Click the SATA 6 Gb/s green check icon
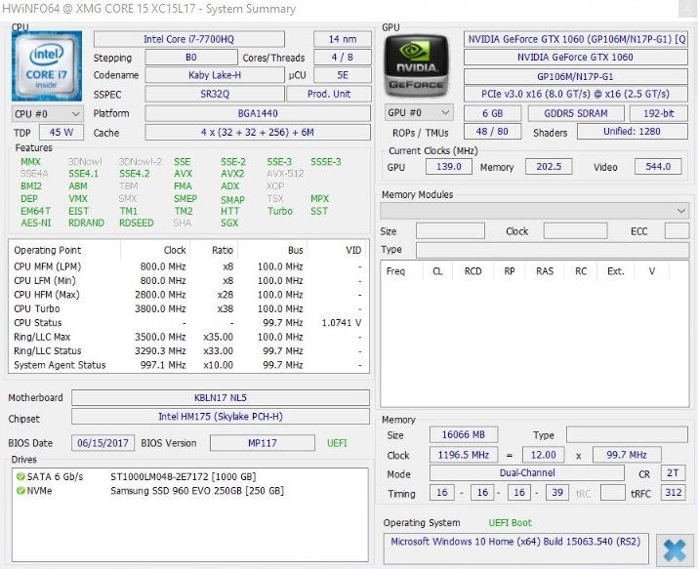 pyautogui.click(x=21, y=476)
